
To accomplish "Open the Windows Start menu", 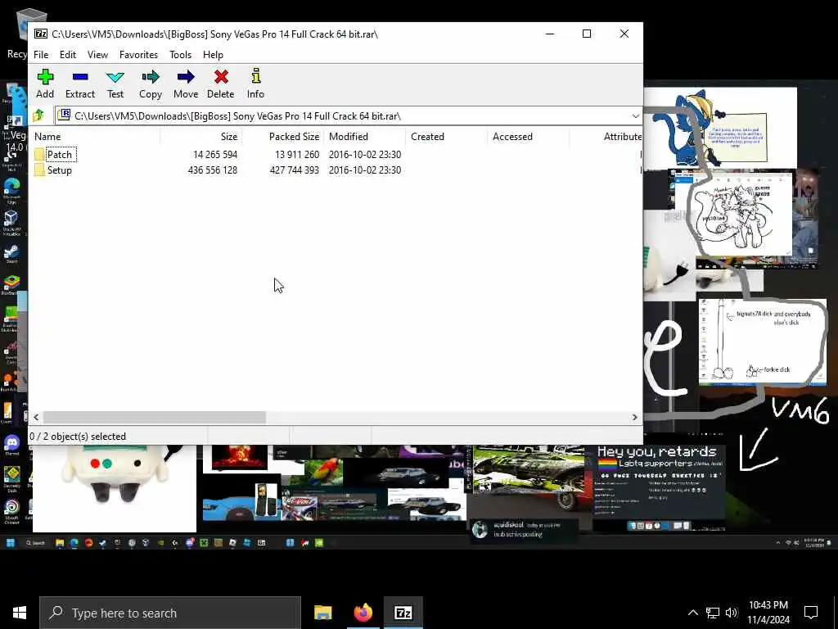I will click(20, 613).
